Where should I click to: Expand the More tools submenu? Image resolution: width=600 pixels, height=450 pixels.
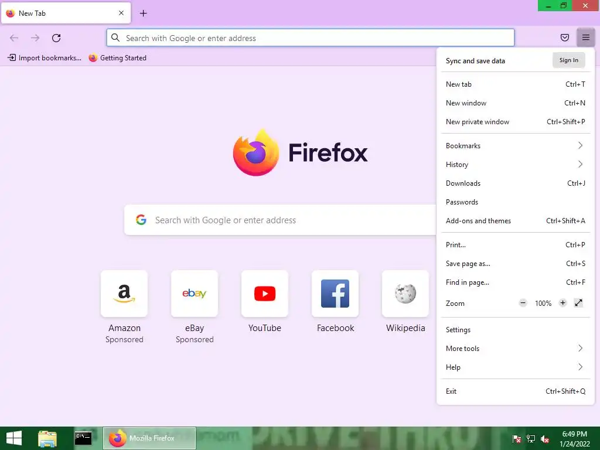[516, 349]
